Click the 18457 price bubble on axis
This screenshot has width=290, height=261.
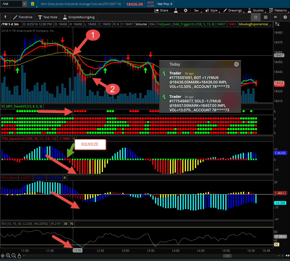279,55
